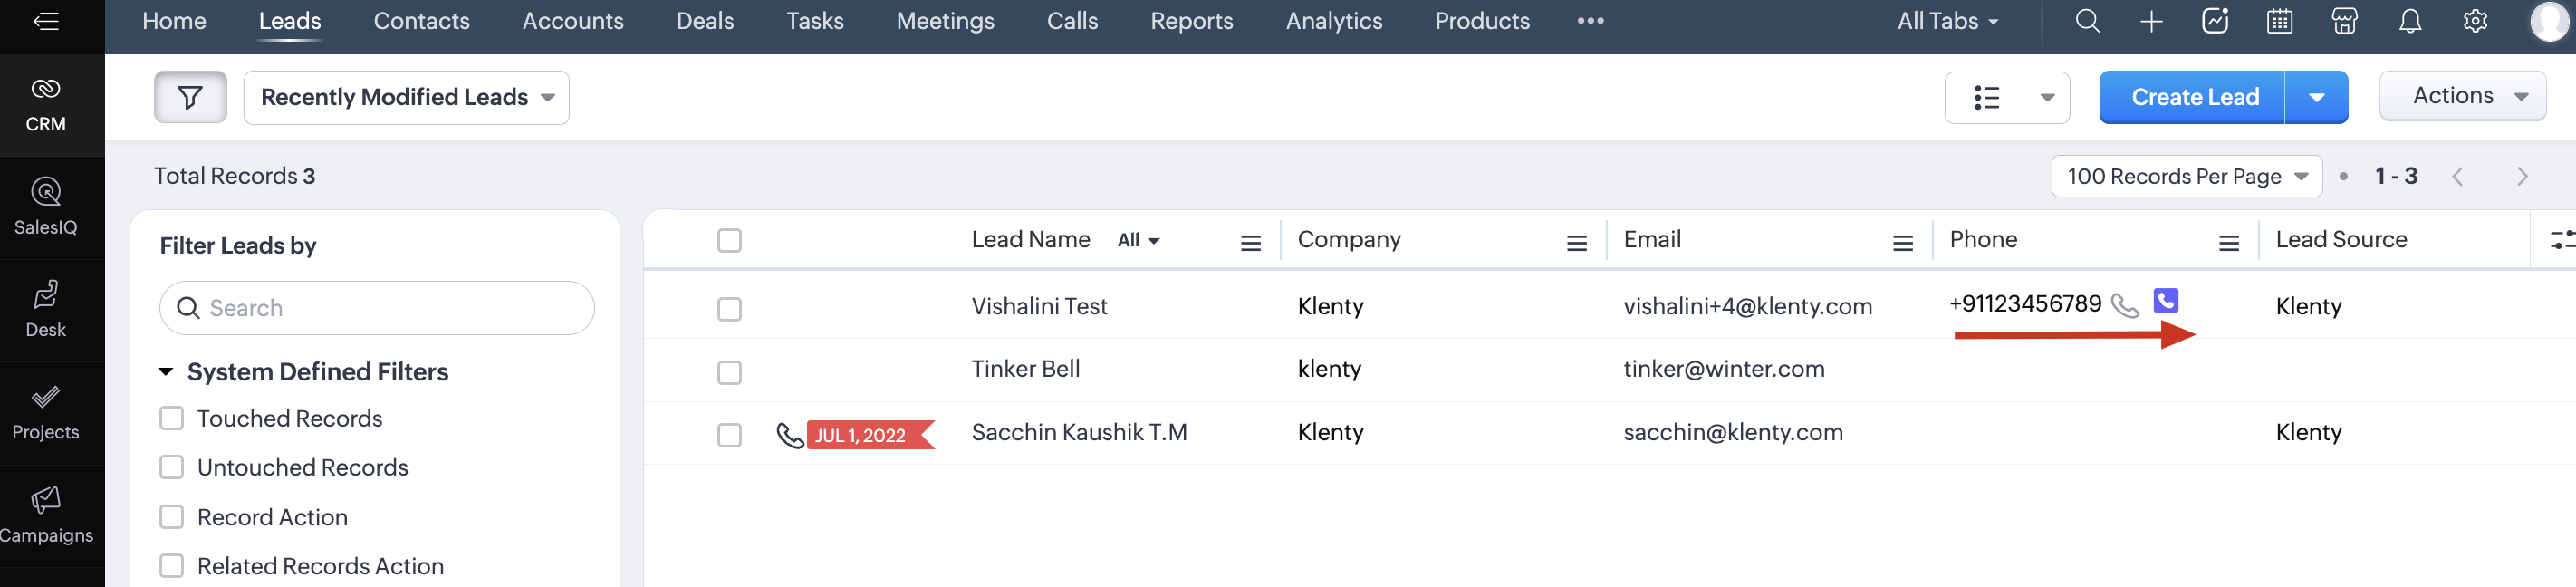Viewport: 2576px width, 587px height.
Task: Open the global search magnifier icon
Action: click(x=2087, y=21)
